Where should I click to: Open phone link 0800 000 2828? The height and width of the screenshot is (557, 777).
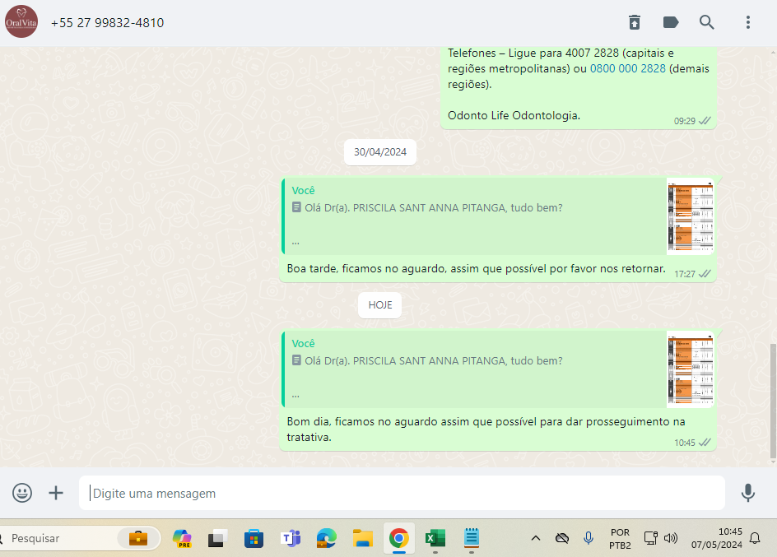pos(627,68)
